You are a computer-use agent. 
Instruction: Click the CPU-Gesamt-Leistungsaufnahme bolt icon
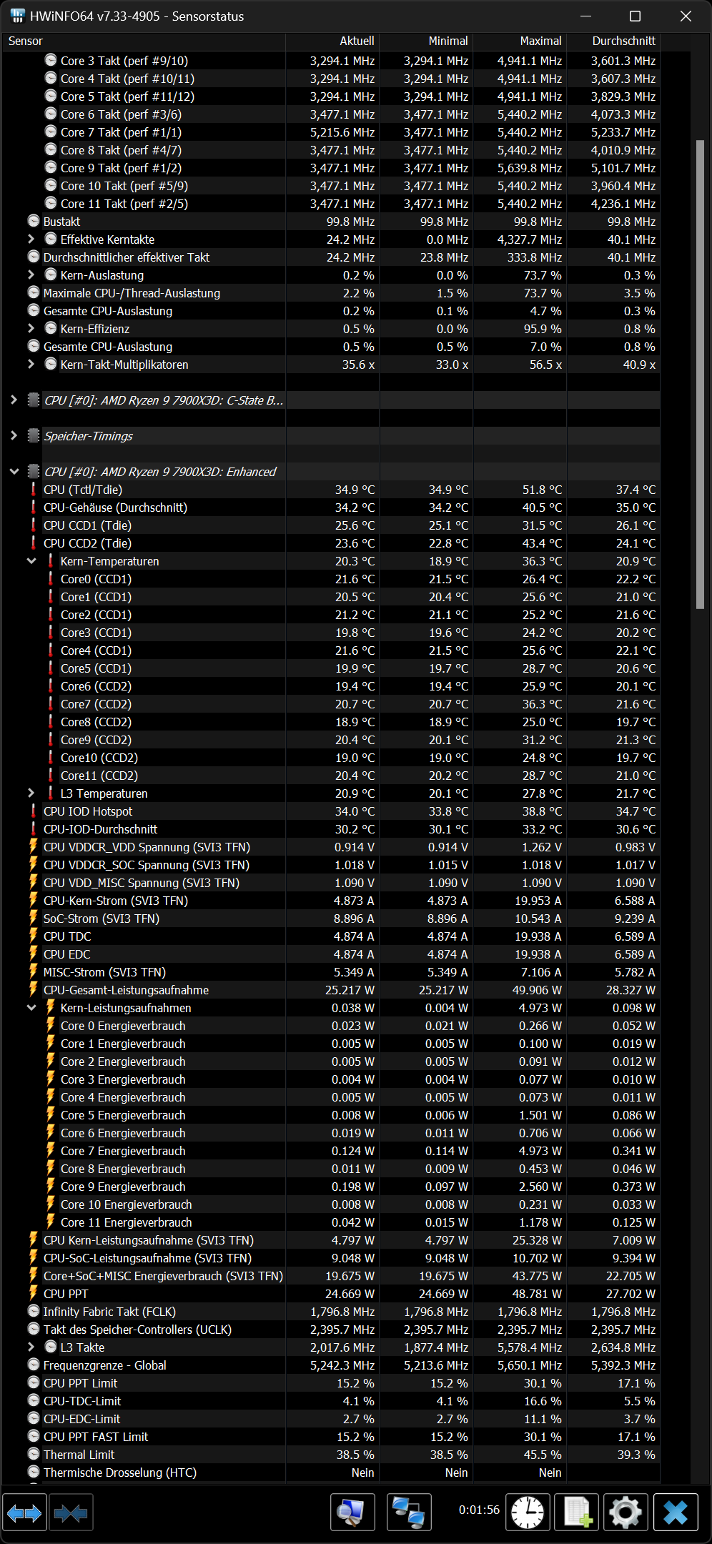tap(34, 989)
